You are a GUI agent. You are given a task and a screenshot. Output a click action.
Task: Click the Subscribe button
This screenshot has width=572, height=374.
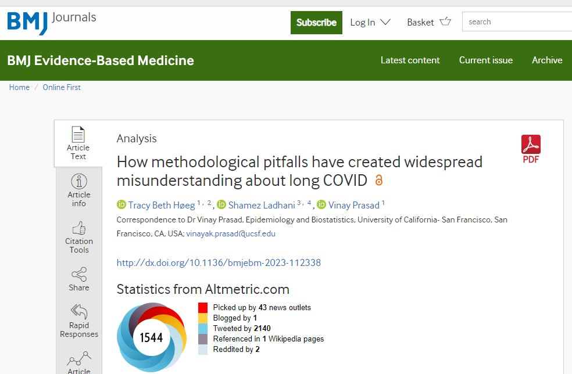tap(316, 22)
